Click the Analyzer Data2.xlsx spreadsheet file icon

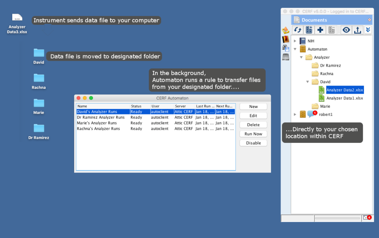click(322, 90)
